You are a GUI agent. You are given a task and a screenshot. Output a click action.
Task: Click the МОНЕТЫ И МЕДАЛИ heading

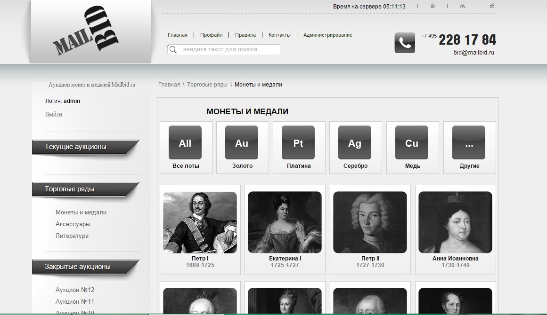[x=247, y=112]
